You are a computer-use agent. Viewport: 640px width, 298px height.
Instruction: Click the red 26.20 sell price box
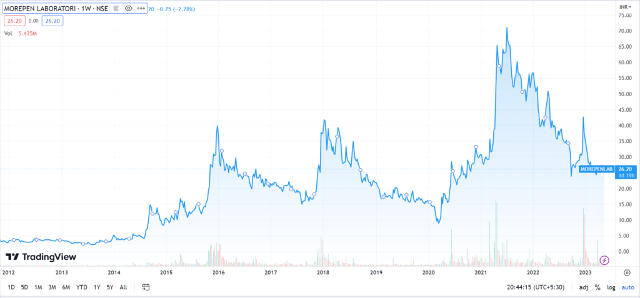coord(14,21)
